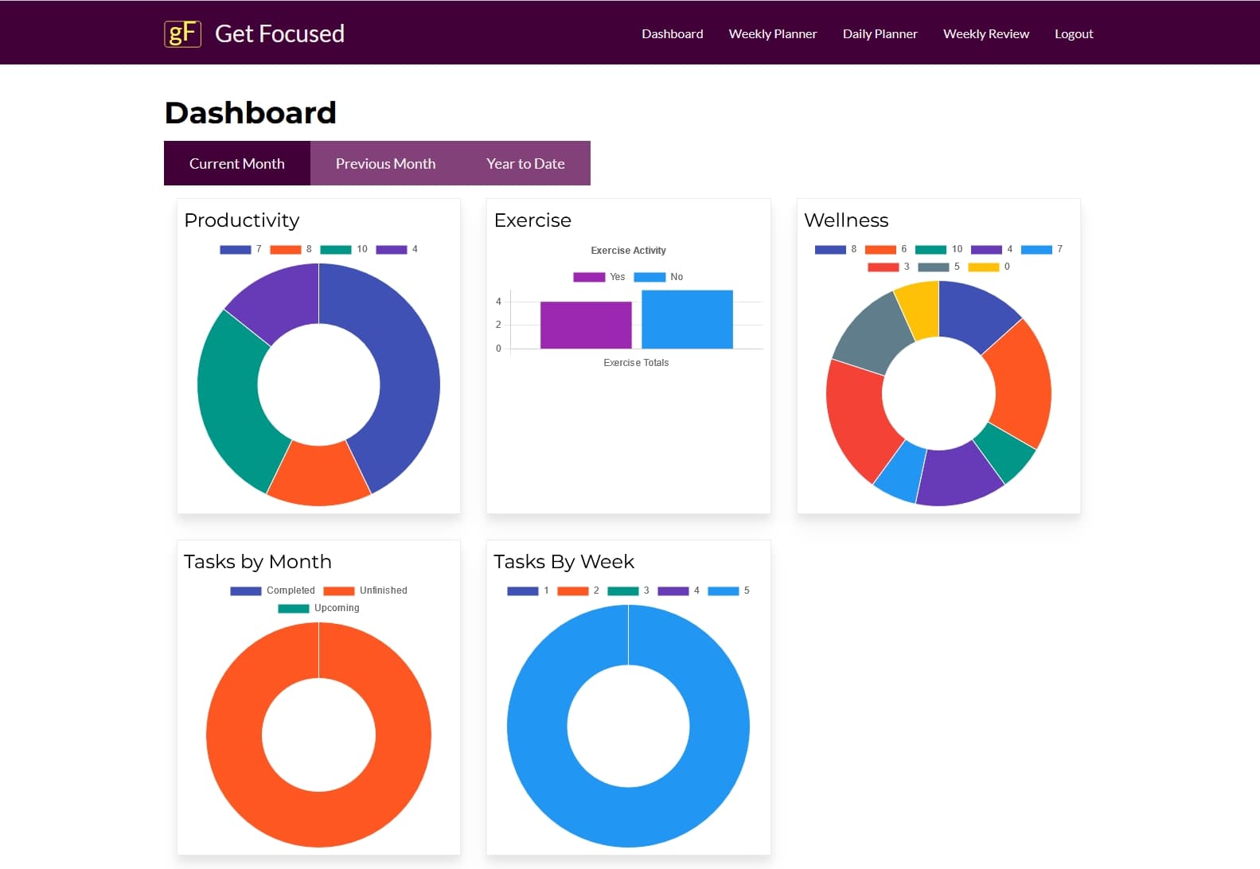Toggle Upcoming legend in Tasks by Month
The width and height of the screenshot is (1260, 869).
click(318, 608)
